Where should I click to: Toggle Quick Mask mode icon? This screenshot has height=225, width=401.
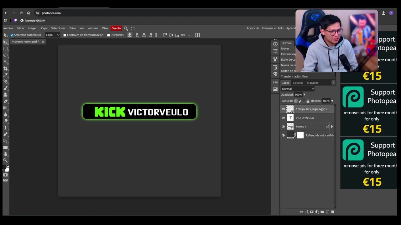click(x=5, y=175)
